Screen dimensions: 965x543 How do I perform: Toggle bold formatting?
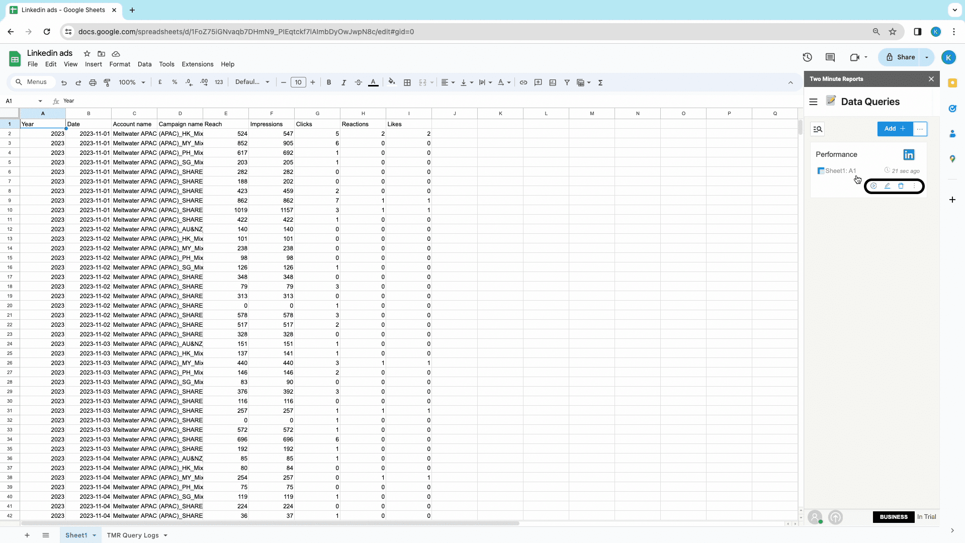tap(329, 82)
